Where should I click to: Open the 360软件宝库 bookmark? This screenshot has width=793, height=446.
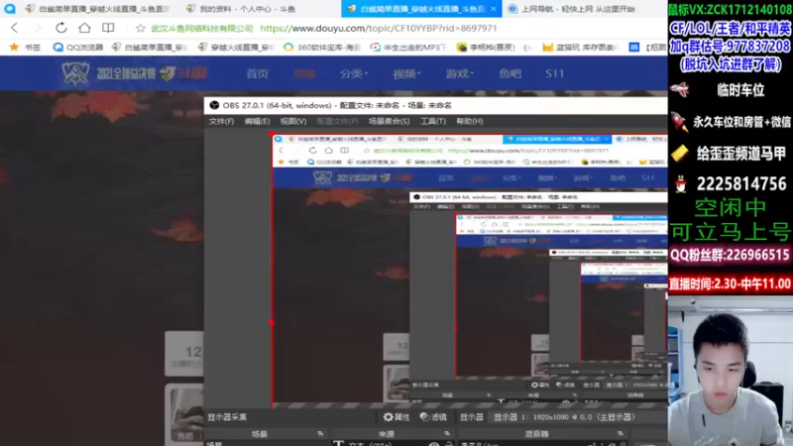tap(322, 47)
